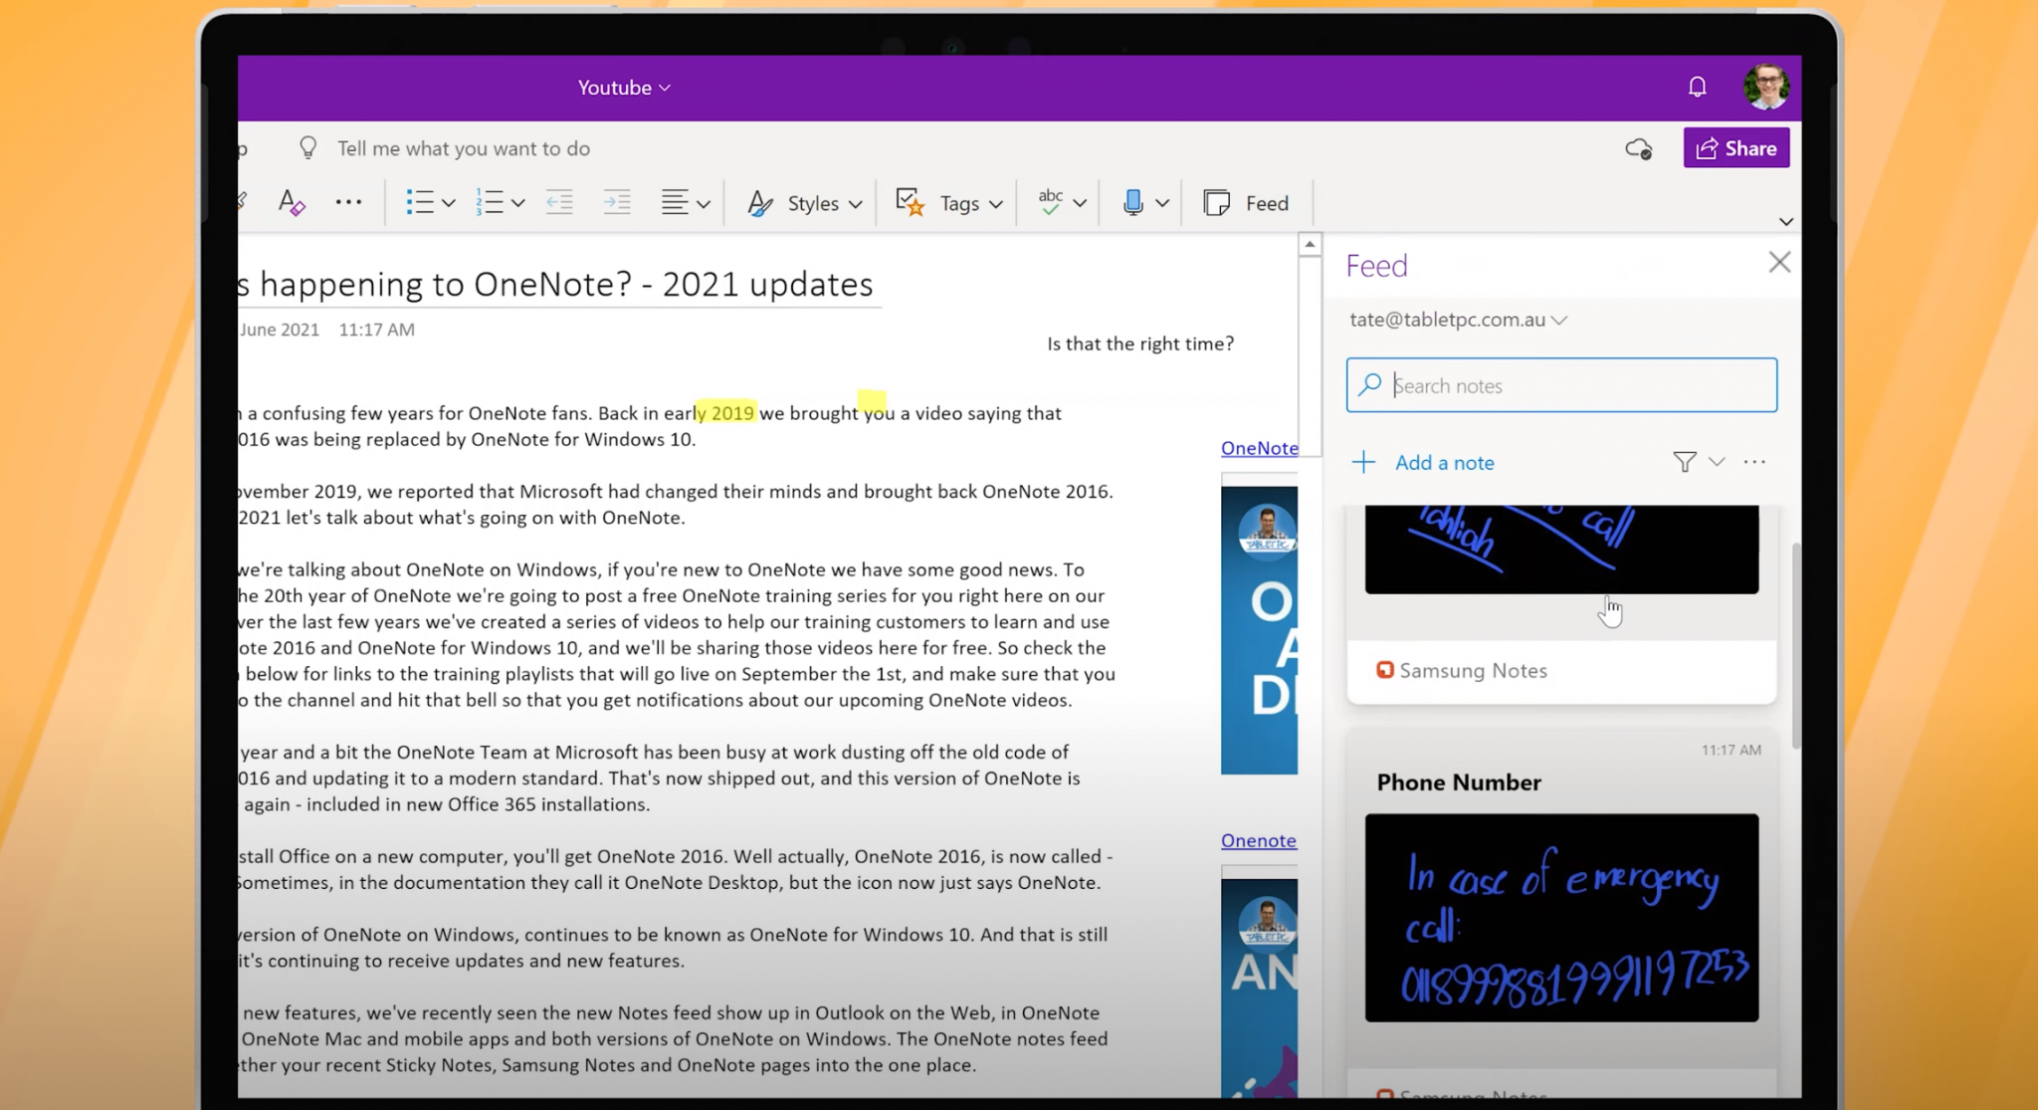Click the "Is that the right time?" note

click(x=1140, y=343)
